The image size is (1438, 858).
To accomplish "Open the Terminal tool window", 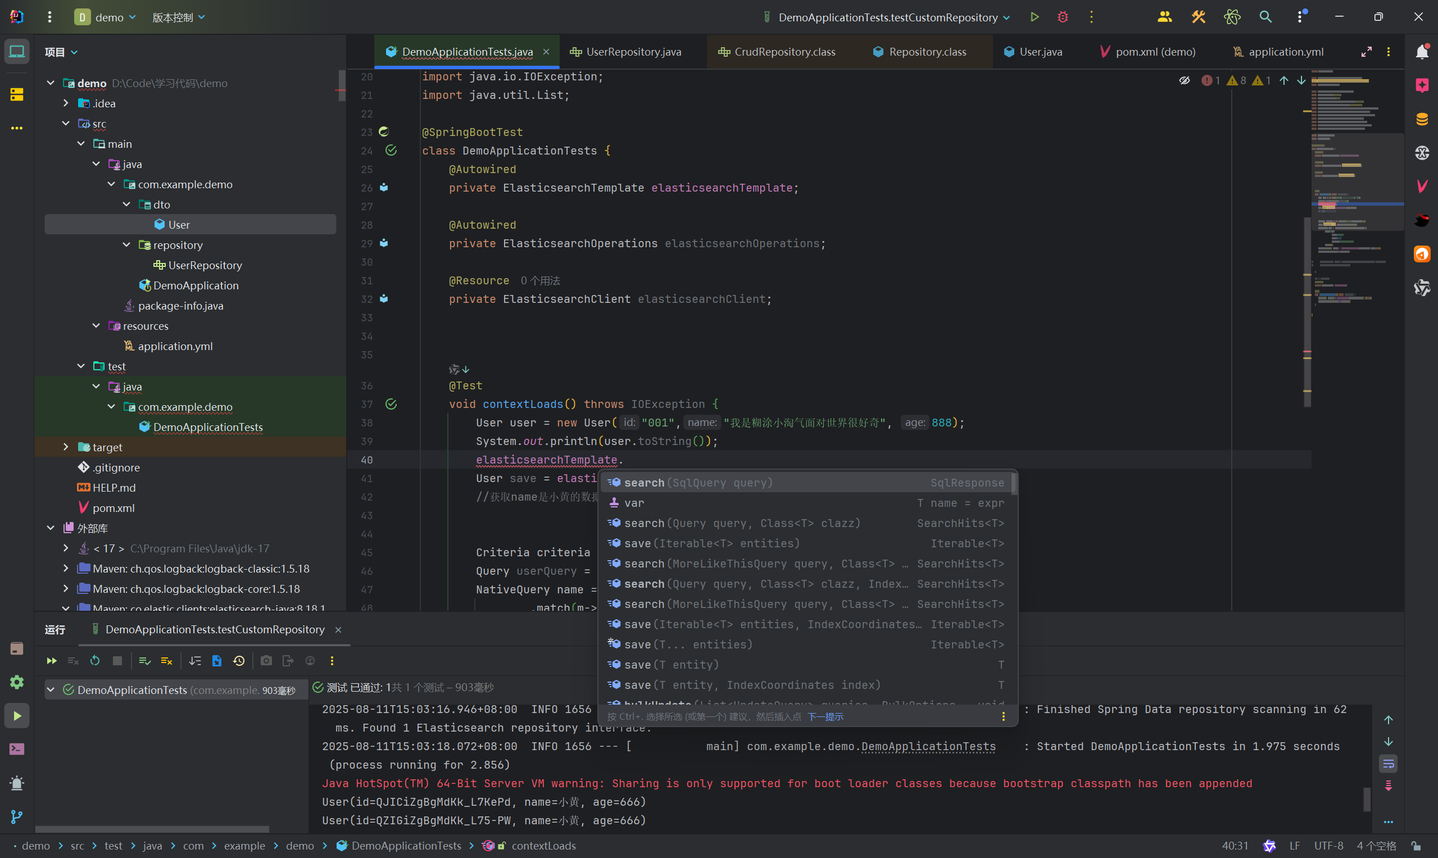I will [x=17, y=750].
